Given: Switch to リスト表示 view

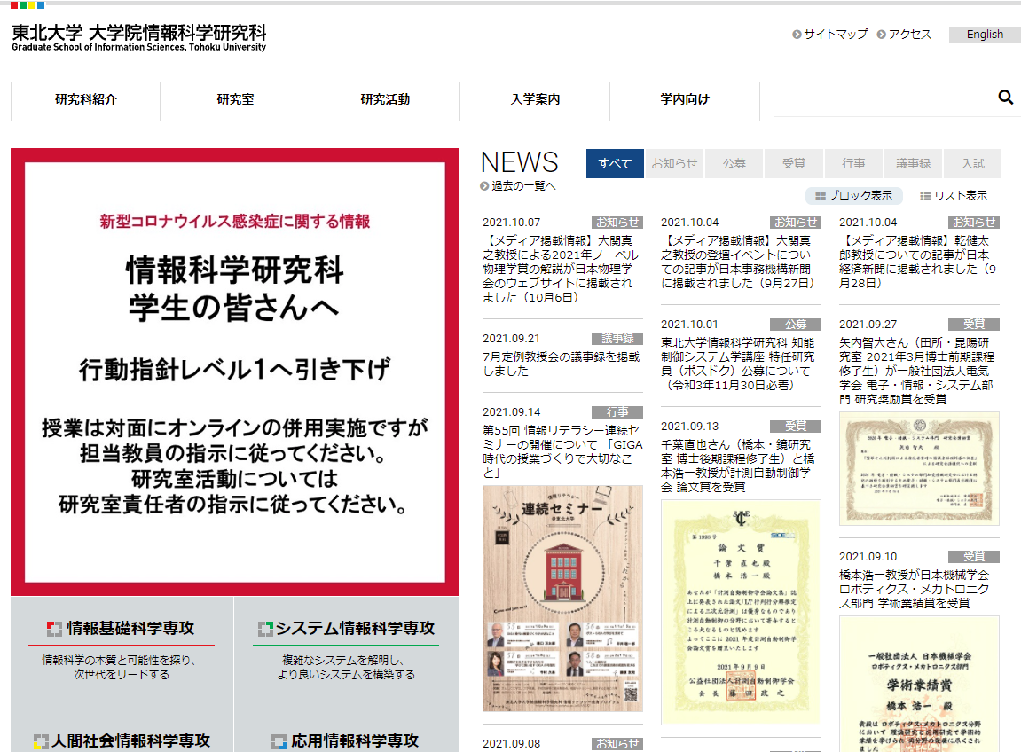Looking at the screenshot, I should point(954,196).
